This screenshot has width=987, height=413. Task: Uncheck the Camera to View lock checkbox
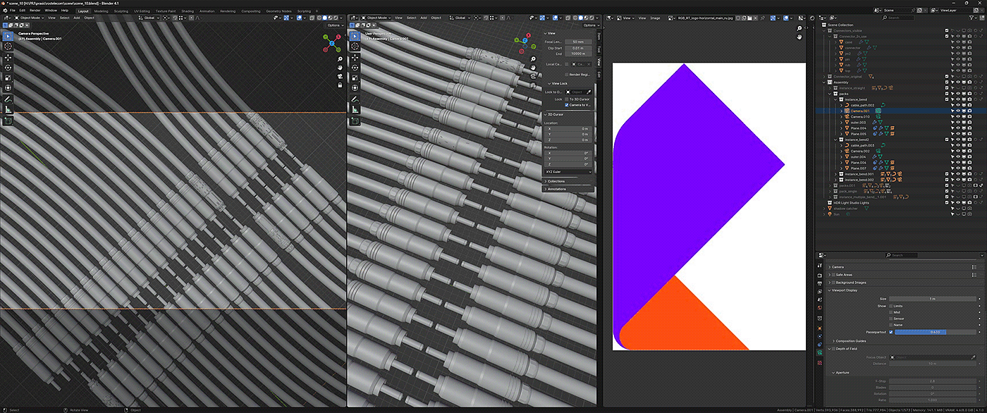point(568,105)
